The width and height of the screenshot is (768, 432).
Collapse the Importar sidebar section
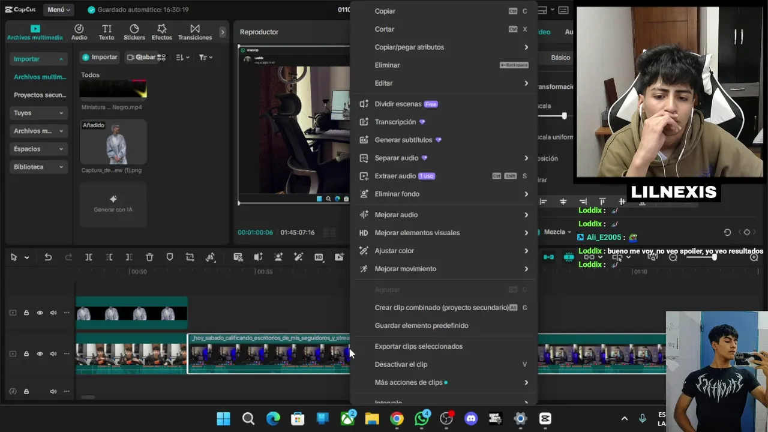click(x=38, y=59)
